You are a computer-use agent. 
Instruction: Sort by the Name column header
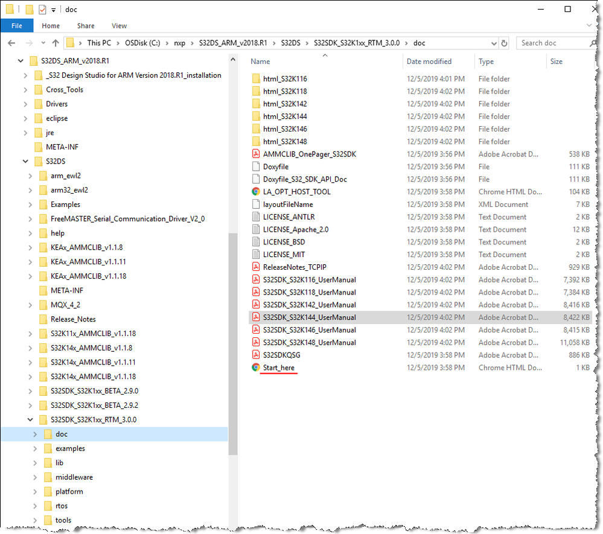260,62
